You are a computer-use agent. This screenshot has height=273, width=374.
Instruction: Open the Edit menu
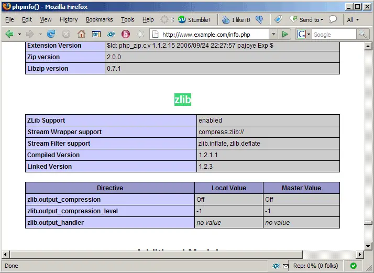point(27,19)
